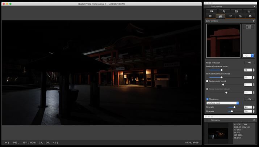Switch to the color adjustment tool tab
Screen dimensions: 259x147
coord(240,16)
